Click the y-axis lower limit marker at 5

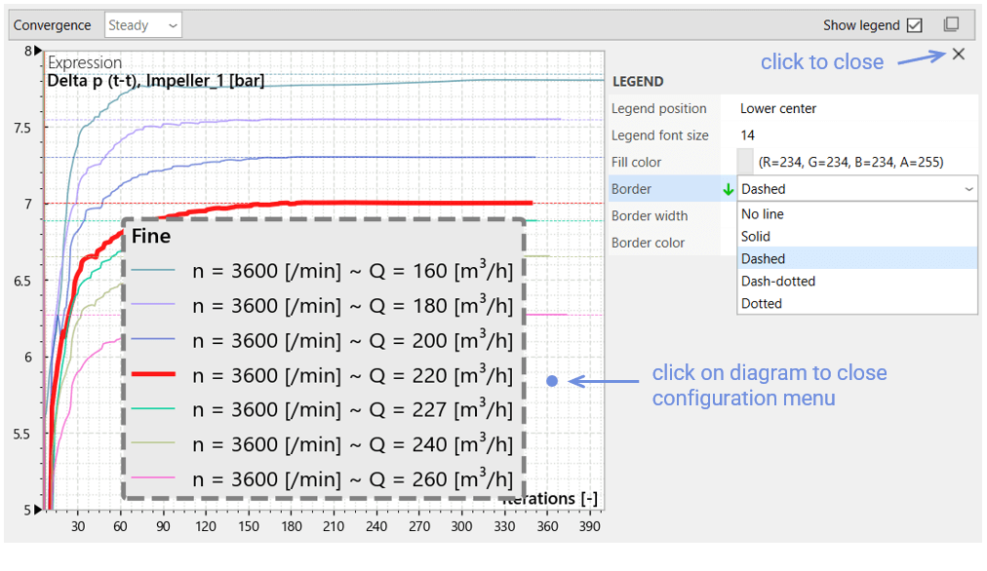pos(38,510)
